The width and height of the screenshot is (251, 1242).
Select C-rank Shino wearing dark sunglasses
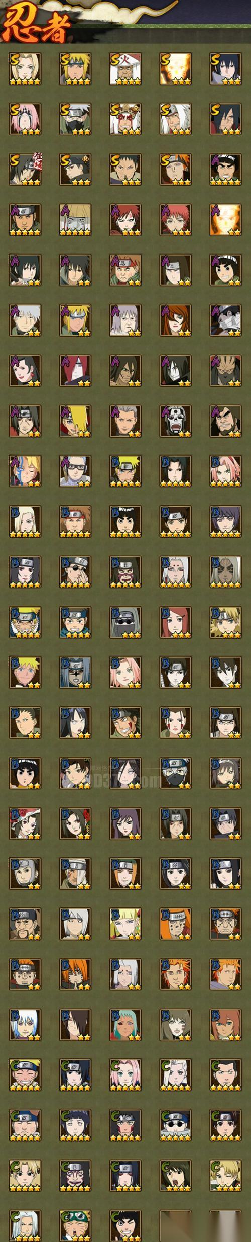(176, 1125)
